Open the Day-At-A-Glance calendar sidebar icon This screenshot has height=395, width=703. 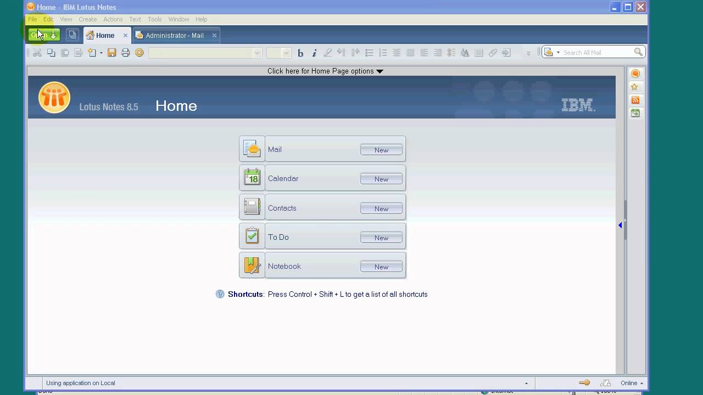(x=635, y=113)
